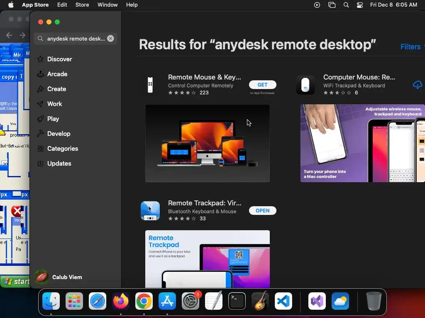Open the Remote Trackpad app icon
This screenshot has height=318, width=425.
tap(150, 211)
